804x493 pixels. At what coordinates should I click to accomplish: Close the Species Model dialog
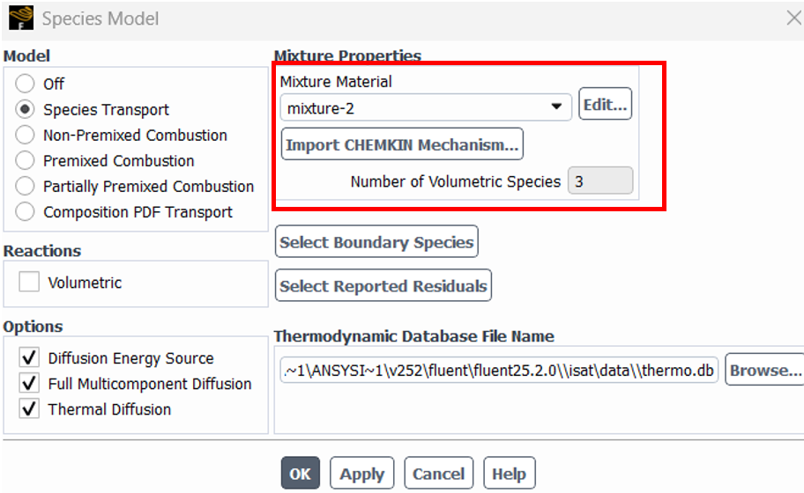tap(793, 18)
